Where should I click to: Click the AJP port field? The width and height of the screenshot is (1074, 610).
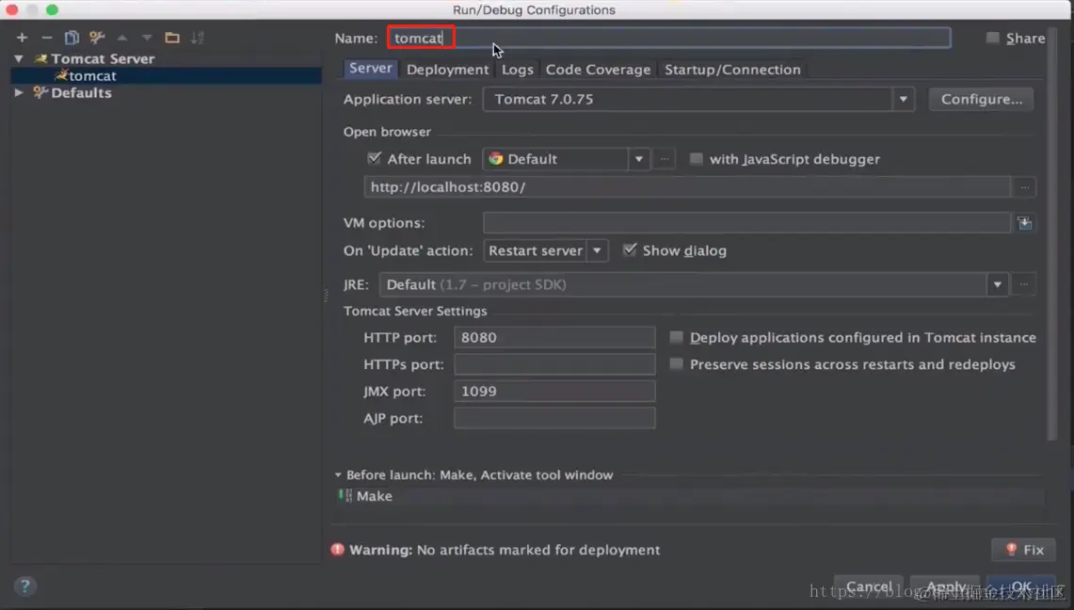tap(554, 418)
